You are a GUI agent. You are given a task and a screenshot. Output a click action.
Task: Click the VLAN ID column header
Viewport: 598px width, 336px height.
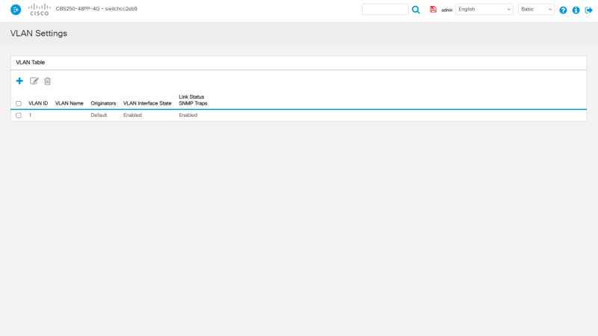(38, 103)
